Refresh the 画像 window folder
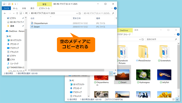The width and height of the screenshot is (182, 103). point(143,39)
